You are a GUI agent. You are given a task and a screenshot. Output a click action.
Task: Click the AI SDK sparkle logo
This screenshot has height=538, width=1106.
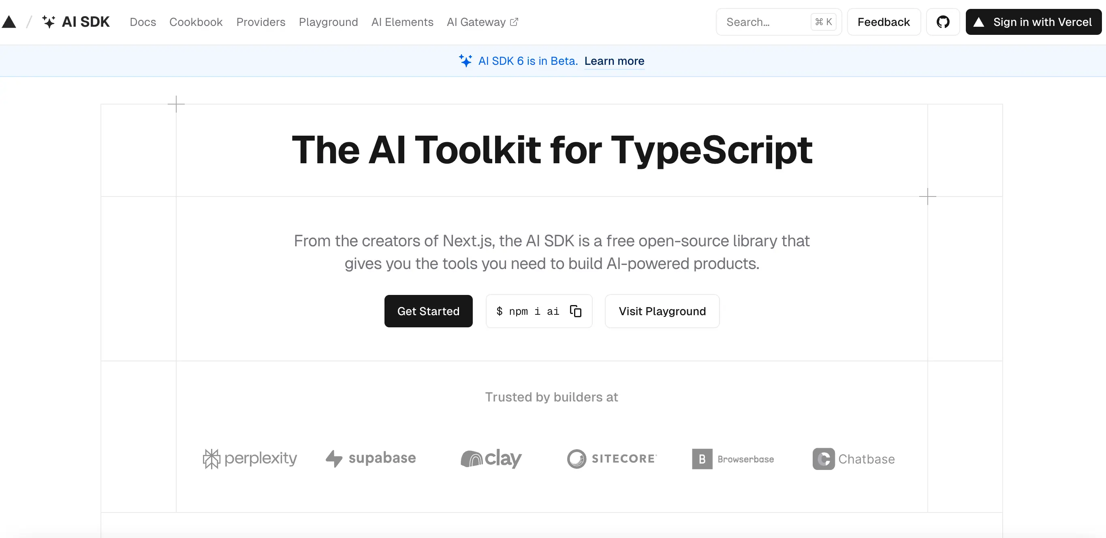click(49, 22)
